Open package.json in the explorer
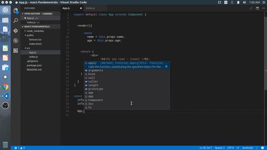The width and height of the screenshot is (267, 150). [41, 65]
